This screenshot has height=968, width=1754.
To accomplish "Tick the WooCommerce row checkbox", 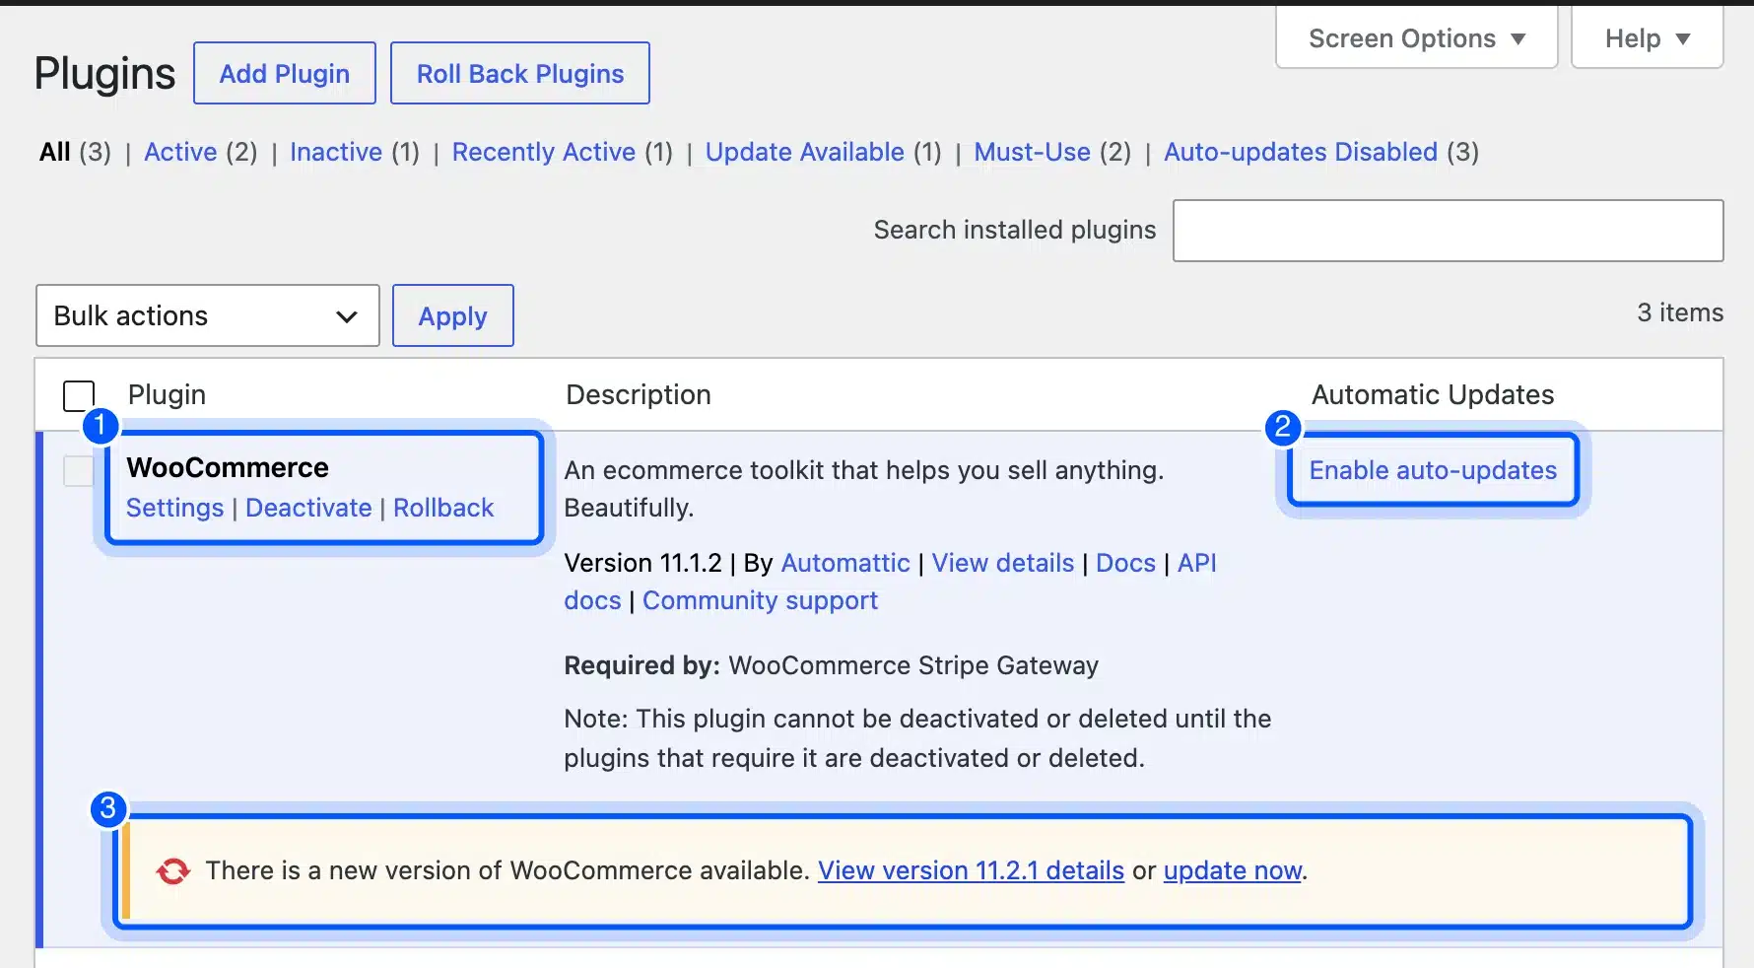I will (x=79, y=470).
